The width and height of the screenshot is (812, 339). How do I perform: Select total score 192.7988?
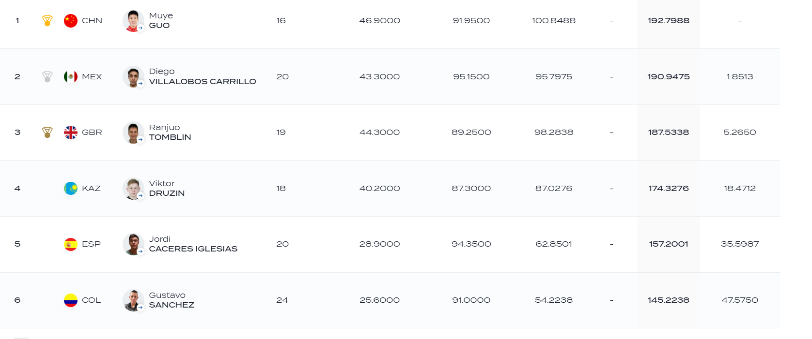(668, 21)
